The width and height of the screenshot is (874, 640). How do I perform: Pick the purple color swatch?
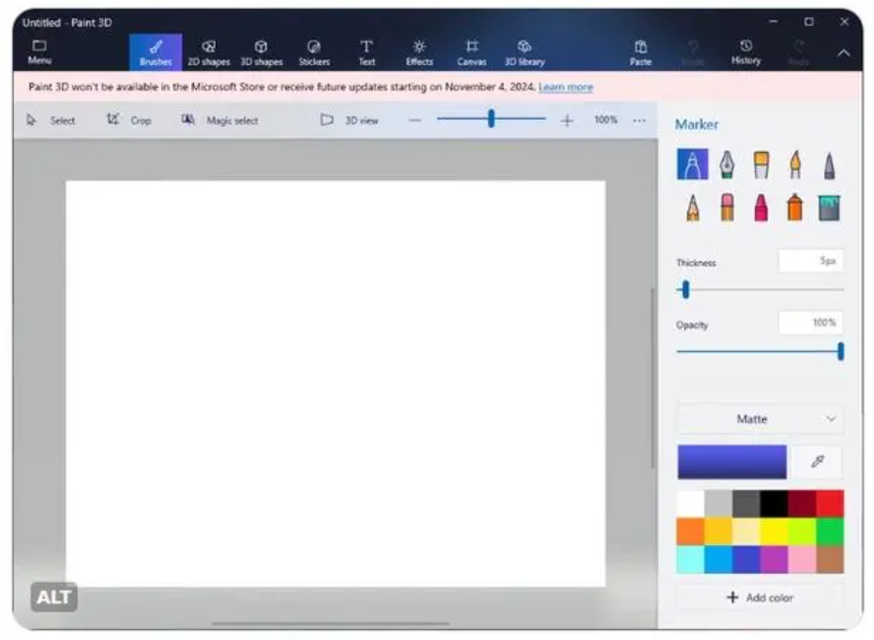(774, 559)
